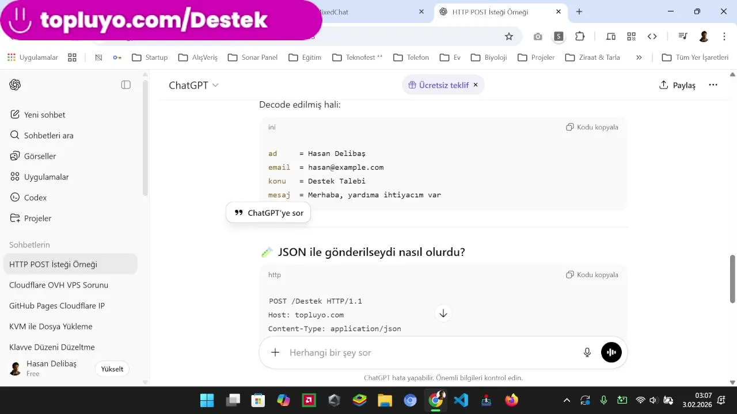Open the KVM ile Dosya Yükleme chat
Screen dimensions: 737x414
(x=71, y=327)
